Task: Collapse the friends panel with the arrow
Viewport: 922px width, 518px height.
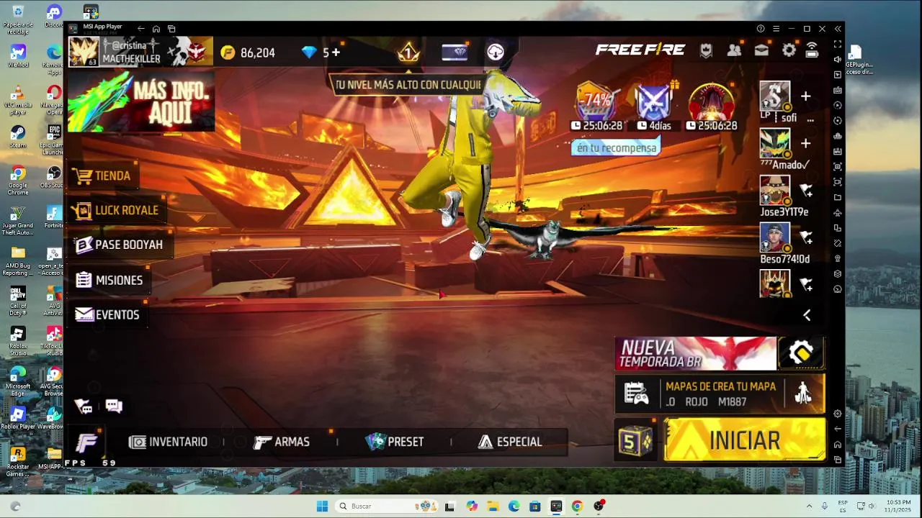Action: pos(807,315)
